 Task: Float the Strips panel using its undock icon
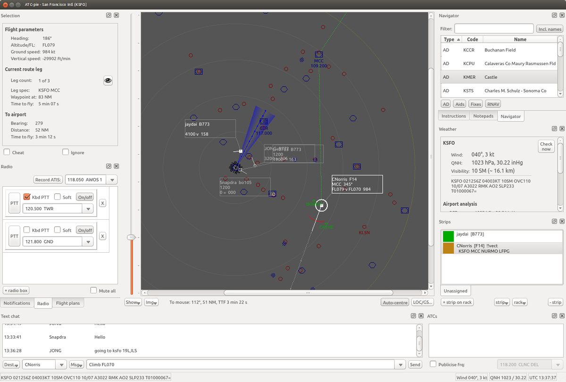coord(554,222)
